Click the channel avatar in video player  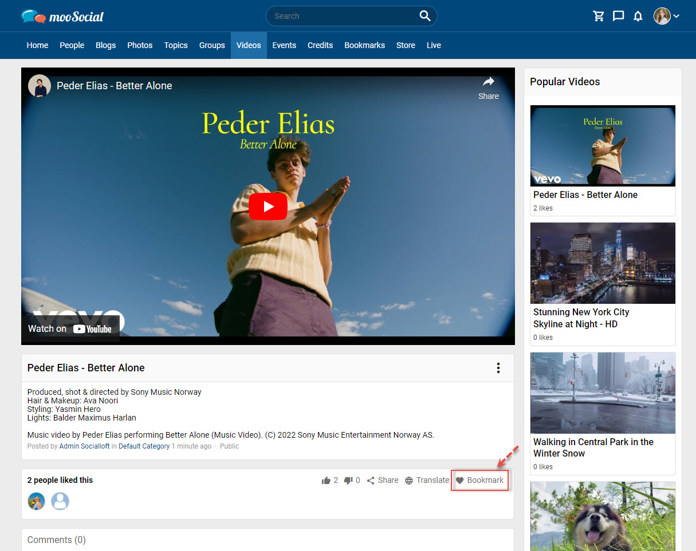pyautogui.click(x=40, y=86)
